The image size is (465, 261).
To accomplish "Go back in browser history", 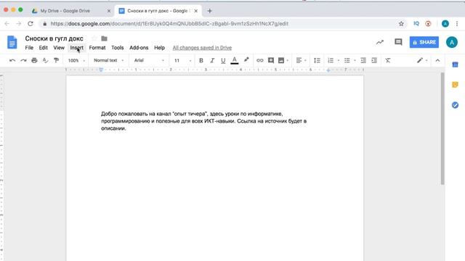I will pos(7,24).
